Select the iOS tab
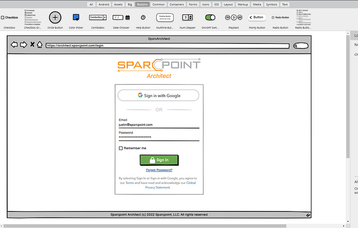The height and width of the screenshot is (228, 358). pos(217,4)
